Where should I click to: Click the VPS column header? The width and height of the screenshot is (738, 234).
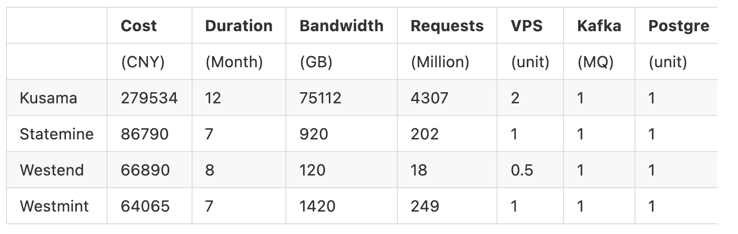point(527,26)
